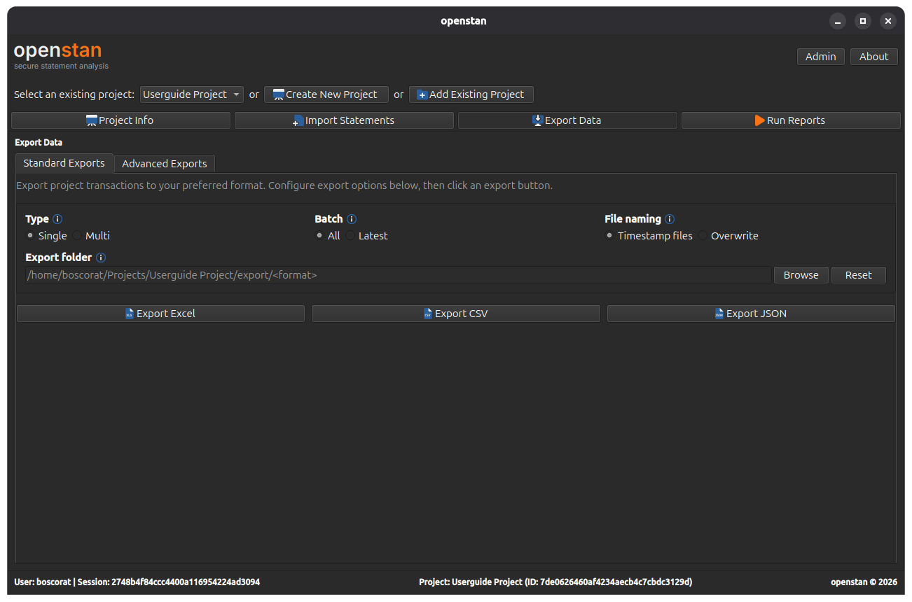Browse for export folder
The height and width of the screenshot is (602, 912).
(801, 275)
